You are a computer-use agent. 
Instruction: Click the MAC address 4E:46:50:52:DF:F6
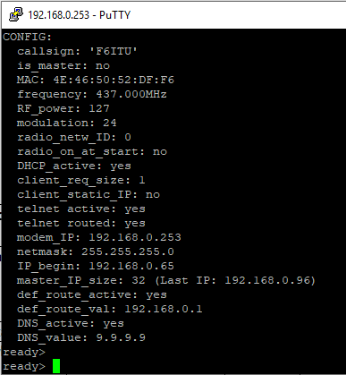[x=114, y=80]
